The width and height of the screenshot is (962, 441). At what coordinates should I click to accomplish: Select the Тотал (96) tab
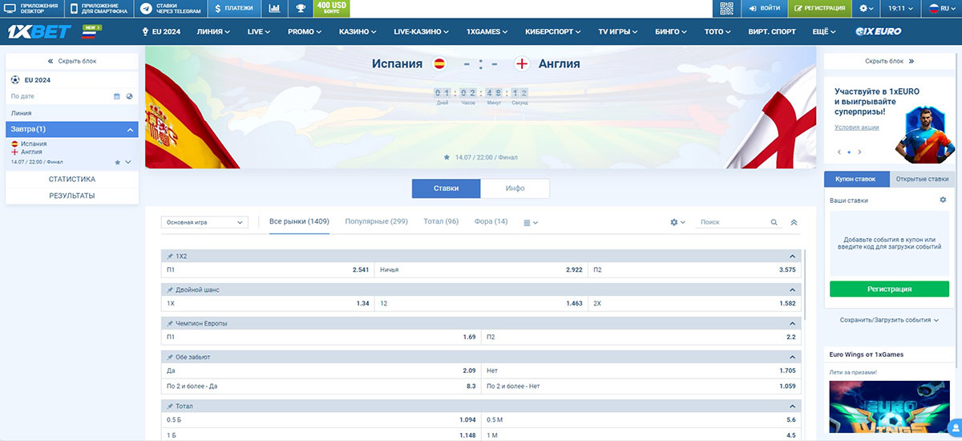pyautogui.click(x=441, y=221)
